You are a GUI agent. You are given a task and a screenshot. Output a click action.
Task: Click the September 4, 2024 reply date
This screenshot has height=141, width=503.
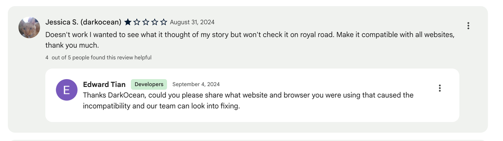[196, 84]
